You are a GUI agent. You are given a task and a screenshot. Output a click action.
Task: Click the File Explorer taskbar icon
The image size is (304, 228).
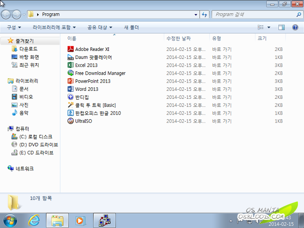point(57,220)
